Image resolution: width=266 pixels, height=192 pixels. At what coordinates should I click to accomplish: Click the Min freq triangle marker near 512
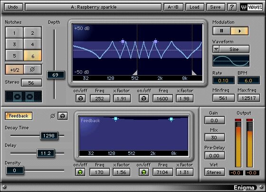(135, 73)
